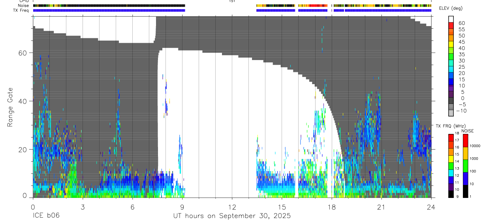Click the Noise bar segment before hour 9
The image size is (485, 224).
109,6
